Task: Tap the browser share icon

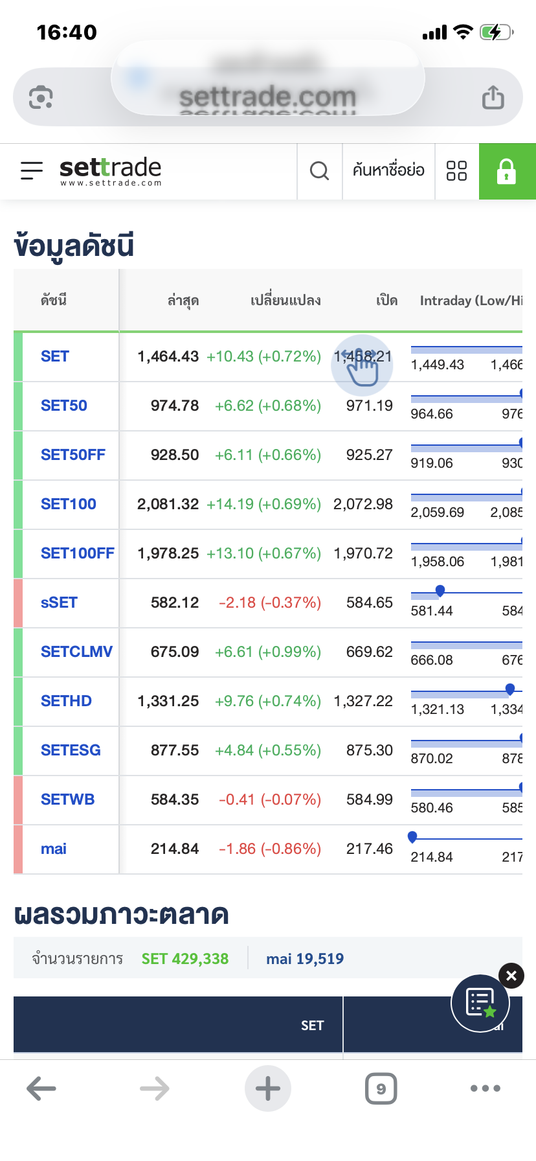Action: 493,98
